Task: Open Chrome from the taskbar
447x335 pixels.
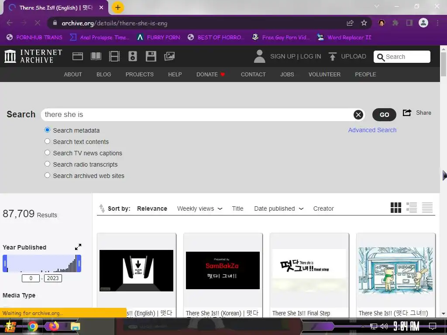Action: pyautogui.click(x=32, y=326)
